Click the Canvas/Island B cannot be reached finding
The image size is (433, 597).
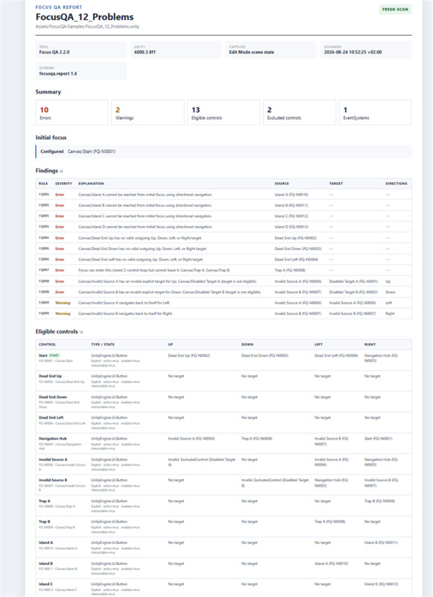pos(224,205)
